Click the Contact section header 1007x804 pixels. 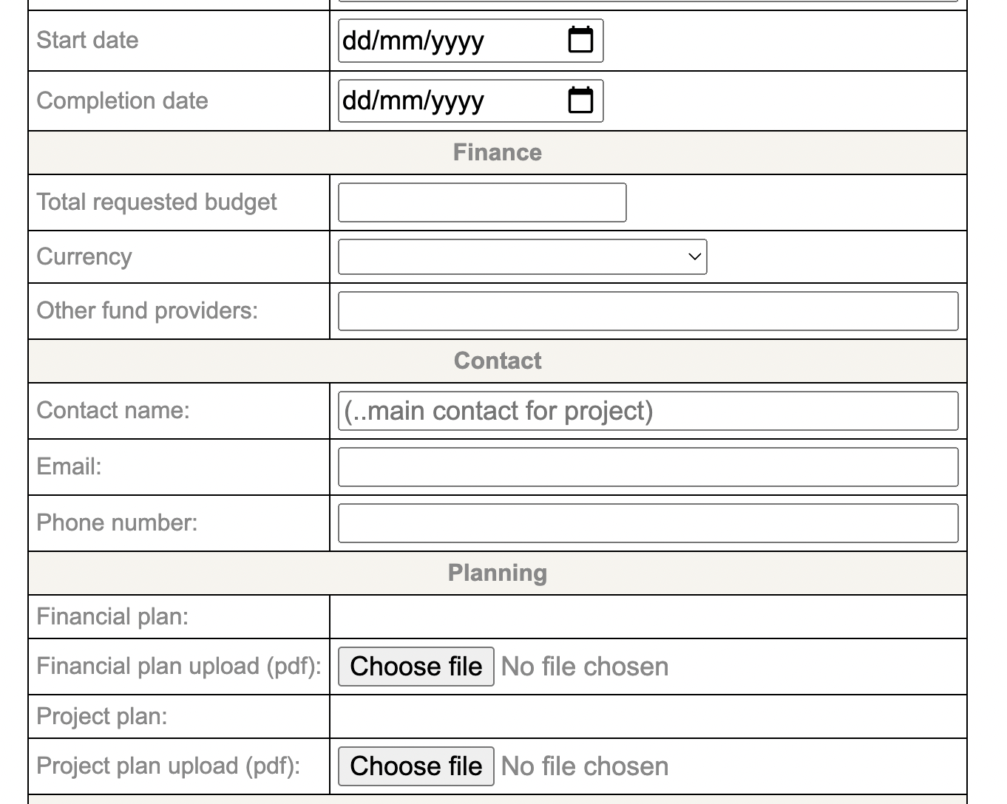pos(498,361)
